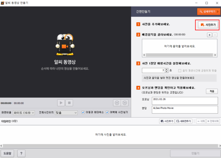Viewport: 221px width, 158px height.
Task: Click the 오프닝 text field
Action: (x=185, y=101)
